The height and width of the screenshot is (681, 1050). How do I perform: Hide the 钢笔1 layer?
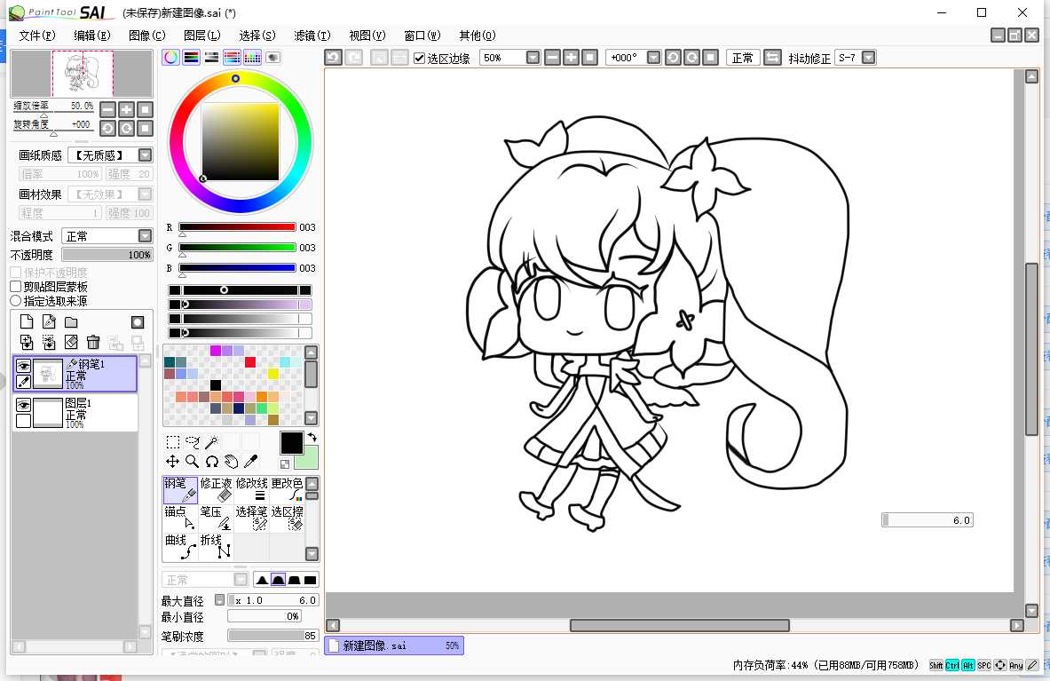(23, 366)
